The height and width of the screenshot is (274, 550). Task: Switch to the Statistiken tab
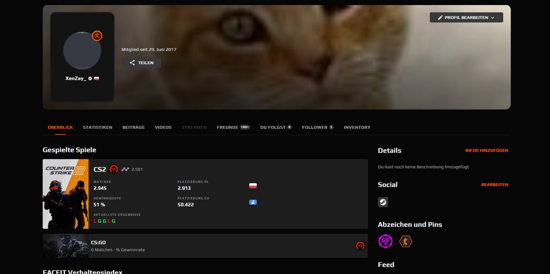[x=98, y=127]
